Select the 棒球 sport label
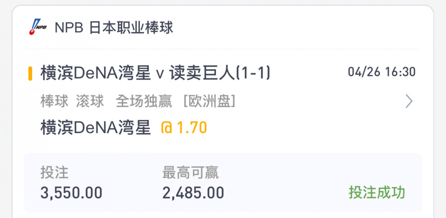 (55, 101)
